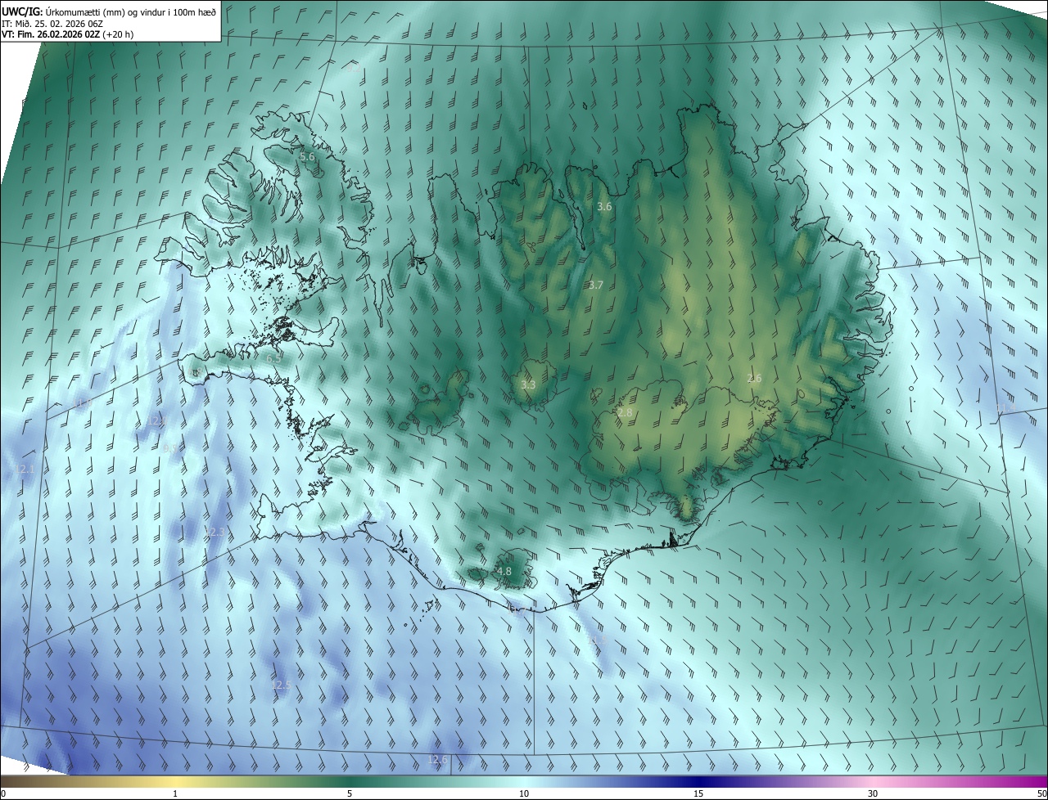Image resolution: width=1048 pixels, height=800 pixels.
Task: Click the 15 tick on the color scale
Action: (x=698, y=793)
